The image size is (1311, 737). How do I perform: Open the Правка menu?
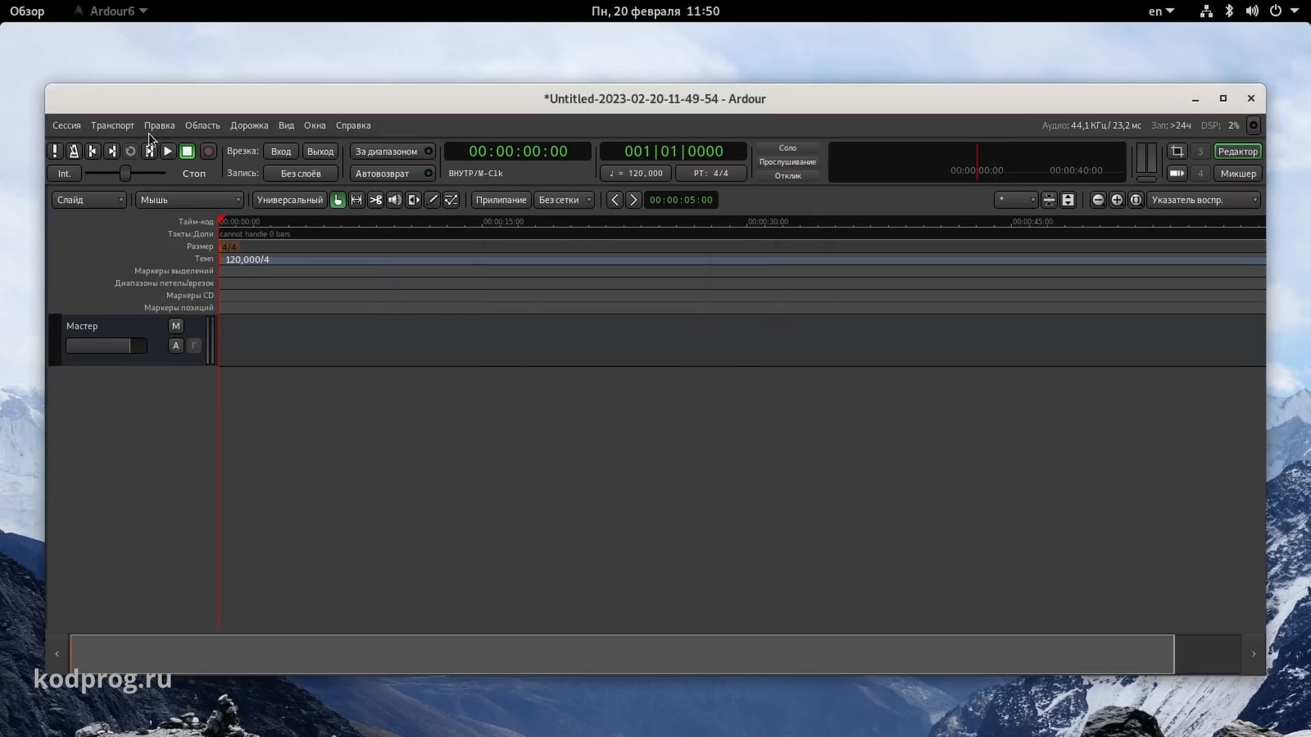[x=159, y=126]
